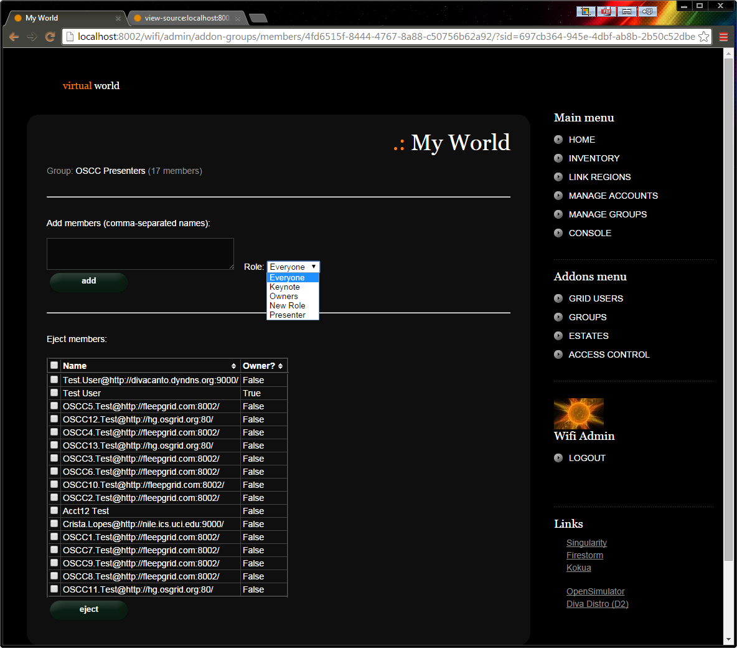Click the GROUPS bullet icon
737x648 pixels.
click(x=558, y=317)
